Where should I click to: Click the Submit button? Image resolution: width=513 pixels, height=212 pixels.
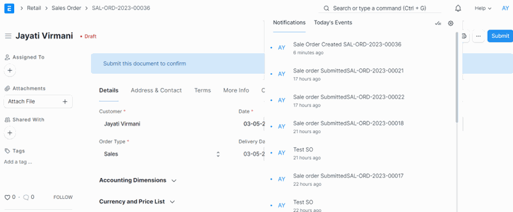[500, 36]
